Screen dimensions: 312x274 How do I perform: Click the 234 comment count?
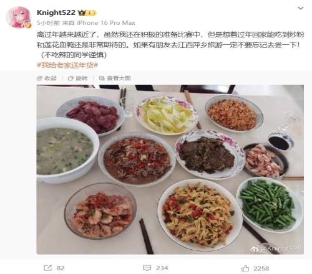coord(162,268)
